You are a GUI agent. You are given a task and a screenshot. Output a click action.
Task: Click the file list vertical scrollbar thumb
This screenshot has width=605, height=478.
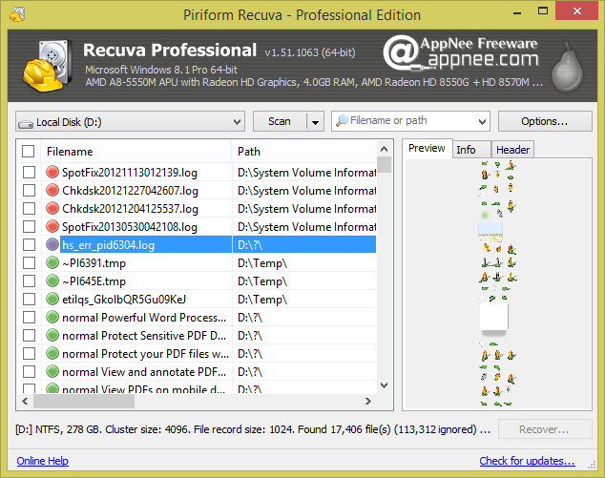click(x=385, y=164)
